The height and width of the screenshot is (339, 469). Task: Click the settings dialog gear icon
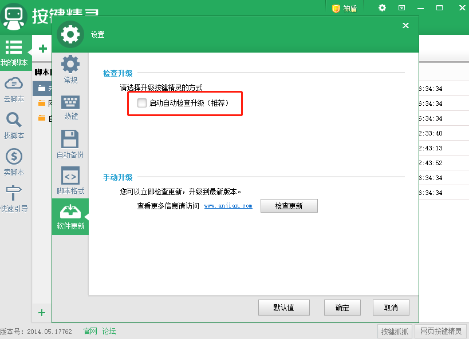70,34
